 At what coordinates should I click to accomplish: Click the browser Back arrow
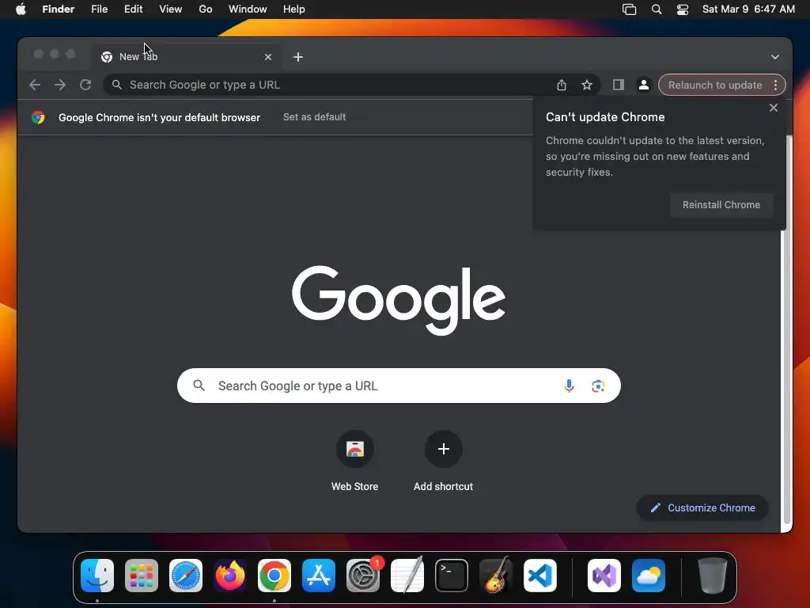35,85
